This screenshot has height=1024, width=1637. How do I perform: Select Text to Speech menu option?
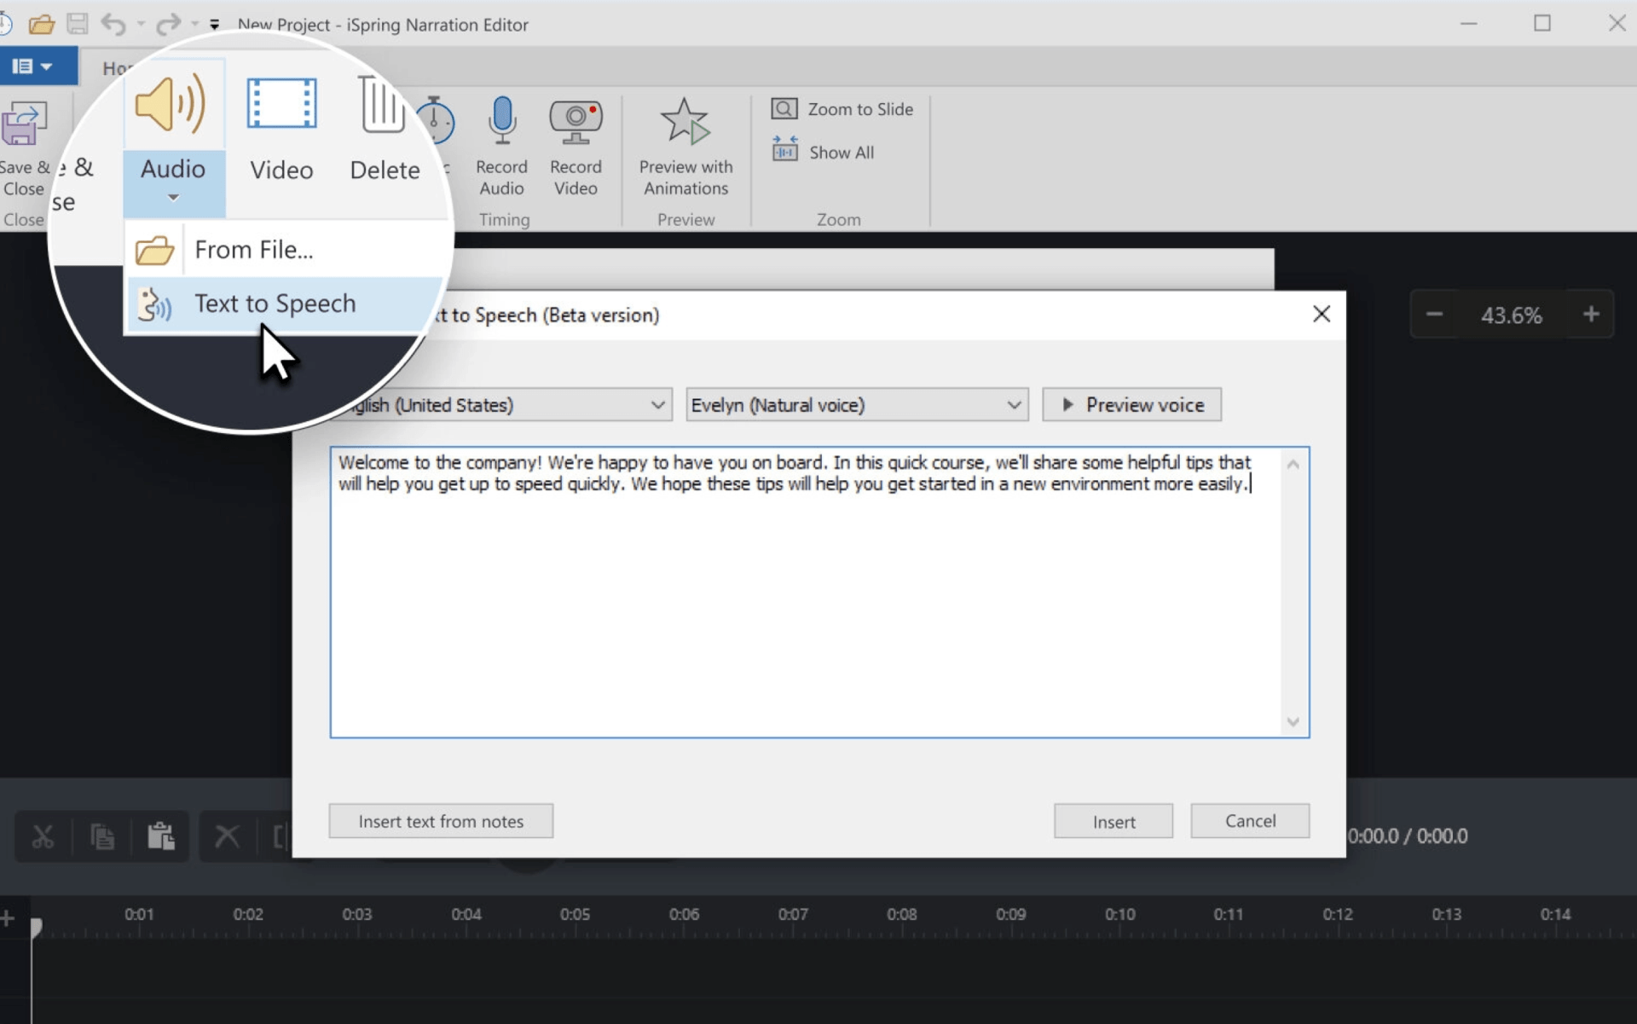coord(275,304)
